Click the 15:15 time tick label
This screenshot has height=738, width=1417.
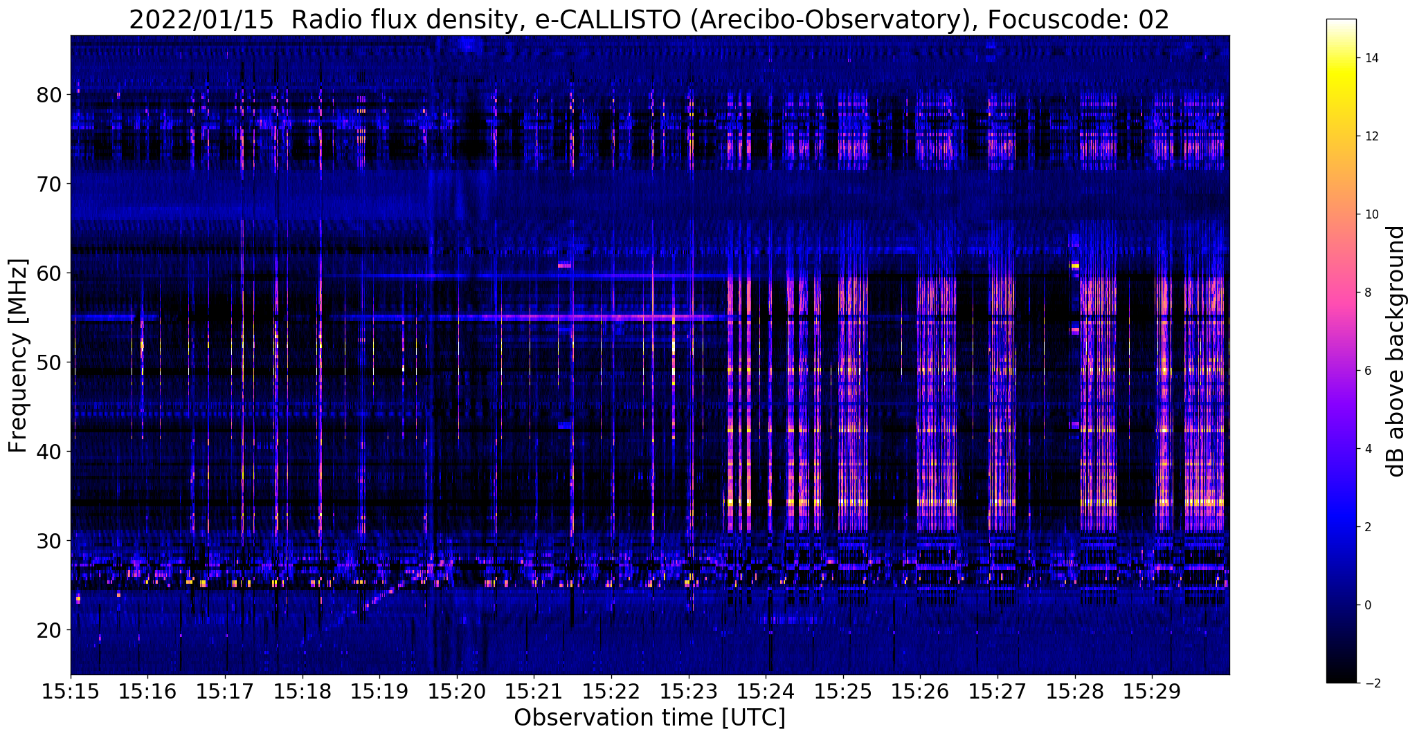[71, 692]
